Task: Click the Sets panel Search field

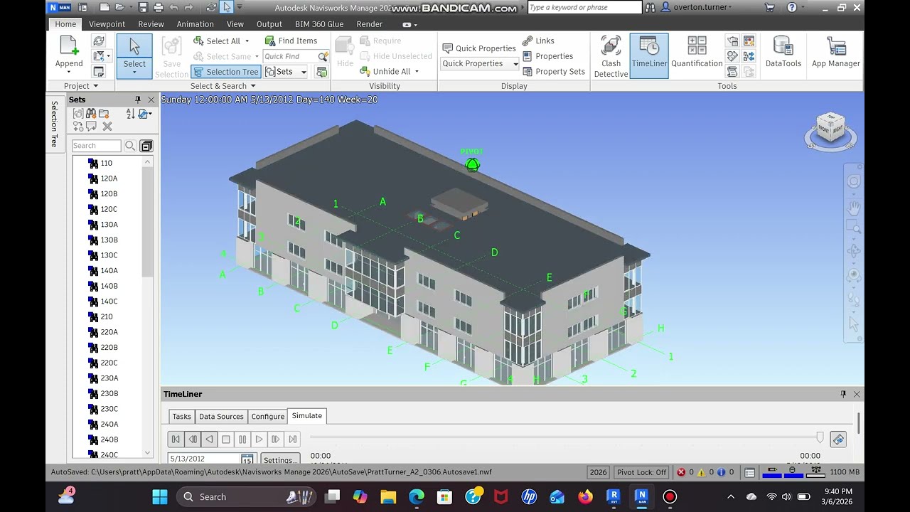Action: coord(96,146)
